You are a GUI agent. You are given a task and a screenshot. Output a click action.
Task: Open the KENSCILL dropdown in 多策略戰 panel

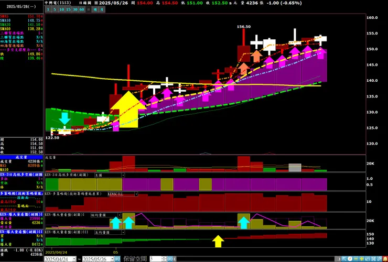[136, 194]
